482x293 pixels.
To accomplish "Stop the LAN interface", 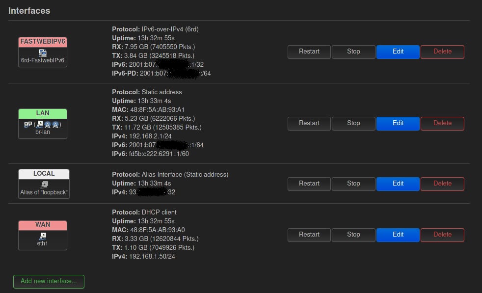I will (353, 123).
